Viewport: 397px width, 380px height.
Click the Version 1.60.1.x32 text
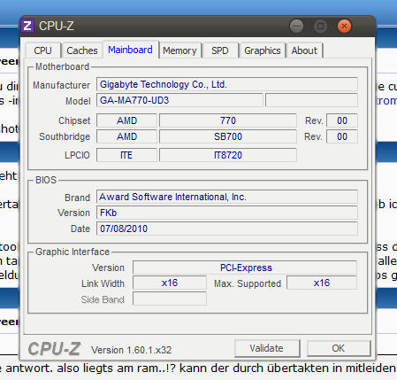click(x=131, y=350)
